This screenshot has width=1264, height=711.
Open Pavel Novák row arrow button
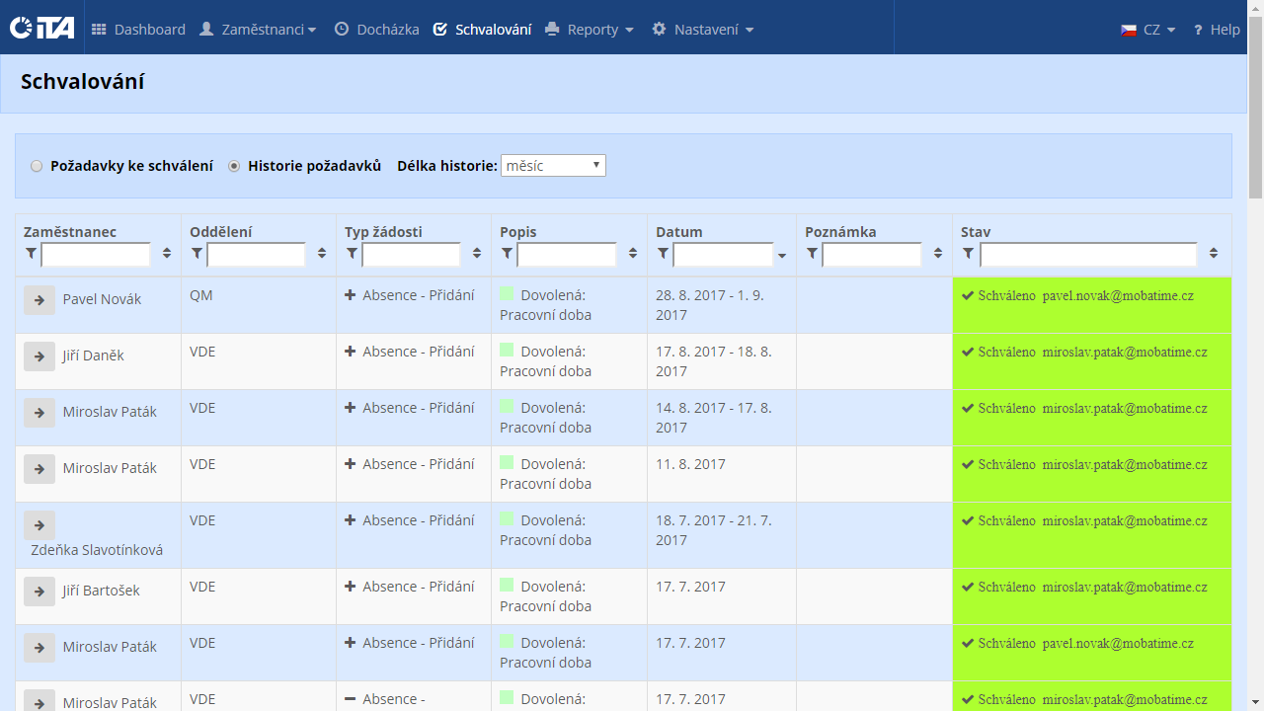coord(39,300)
